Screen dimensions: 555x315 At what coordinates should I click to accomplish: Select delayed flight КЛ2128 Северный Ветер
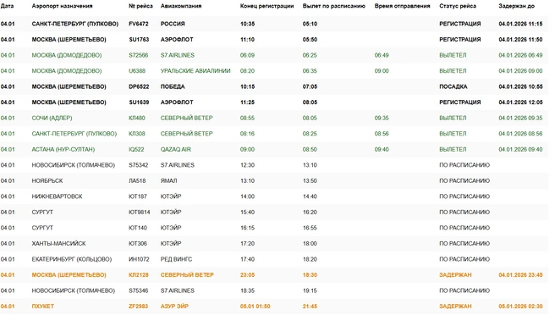point(274,275)
